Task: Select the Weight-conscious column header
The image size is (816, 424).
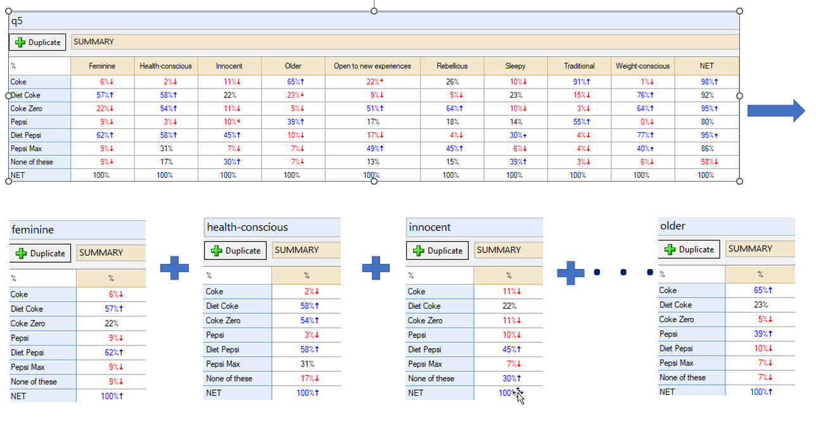Action: (642, 66)
